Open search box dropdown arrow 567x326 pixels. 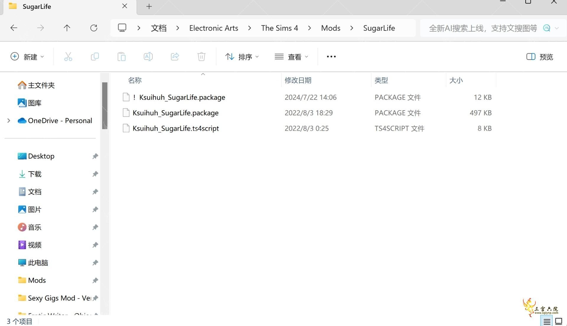[x=557, y=28]
